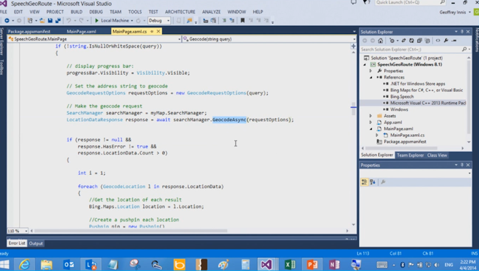
Task: Sync with active document in Solution Explorer
Action: pyautogui.click(x=404, y=41)
